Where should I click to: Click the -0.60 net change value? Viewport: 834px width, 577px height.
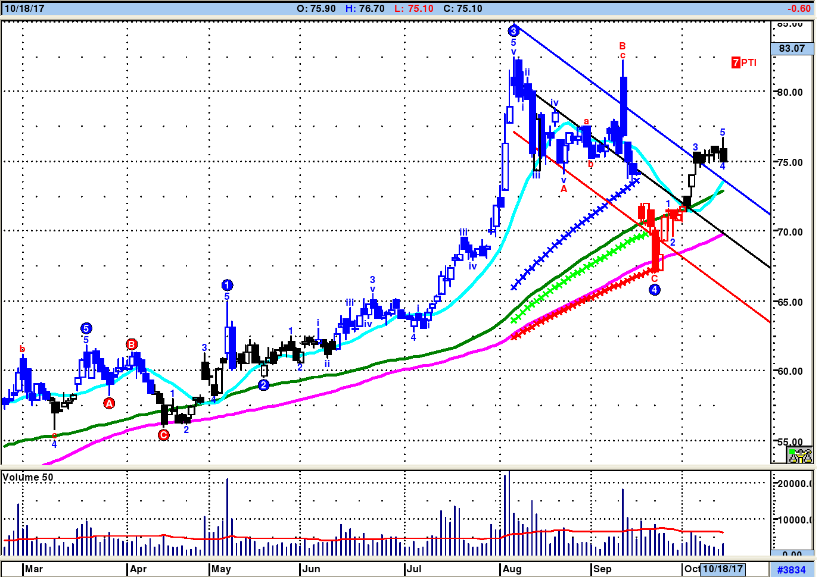tap(798, 8)
